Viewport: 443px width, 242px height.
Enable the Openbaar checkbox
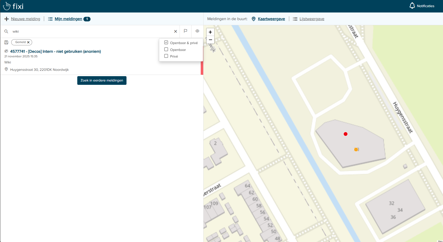click(166, 49)
